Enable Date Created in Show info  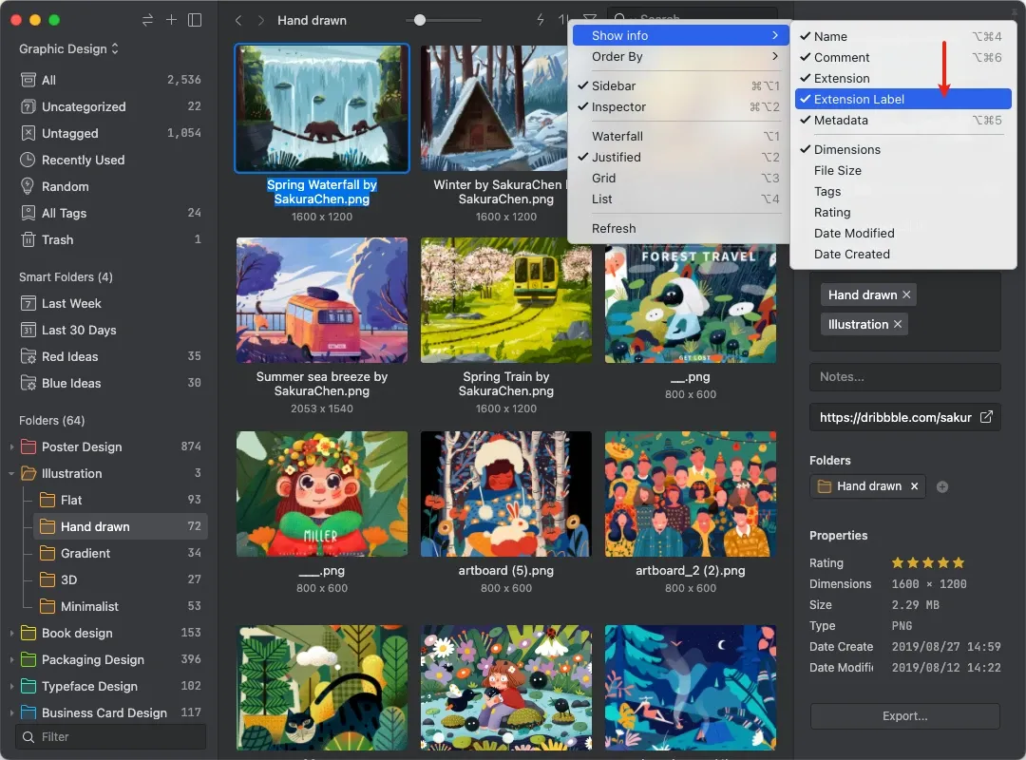point(903,254)
